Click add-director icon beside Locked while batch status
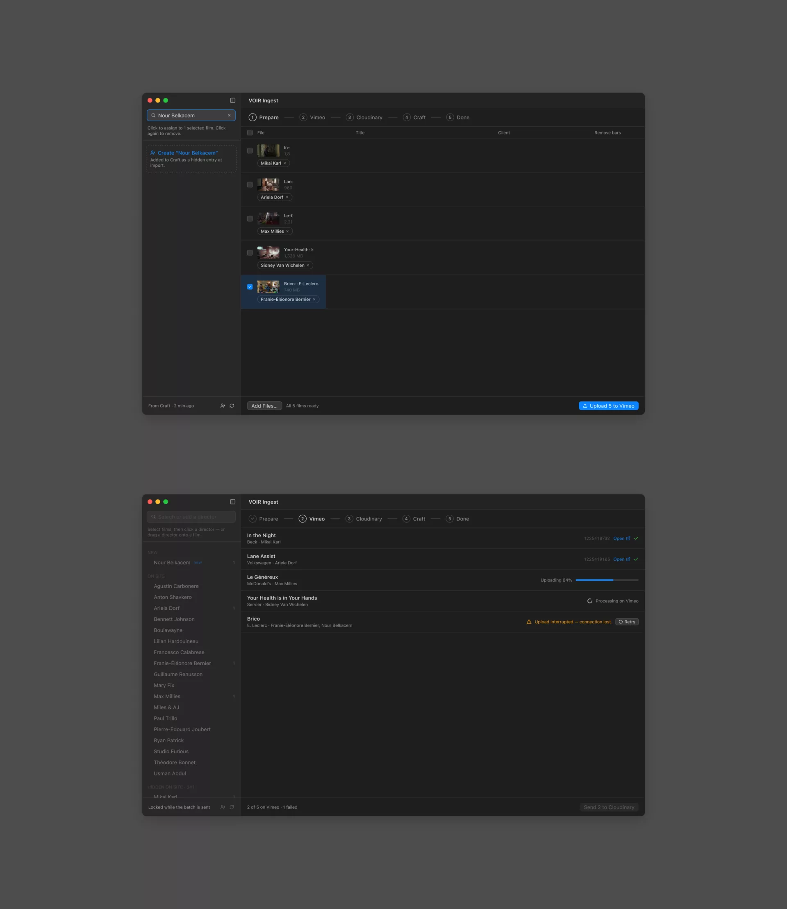787x909 pixels. pyautogui.click(x=223, y=807)
